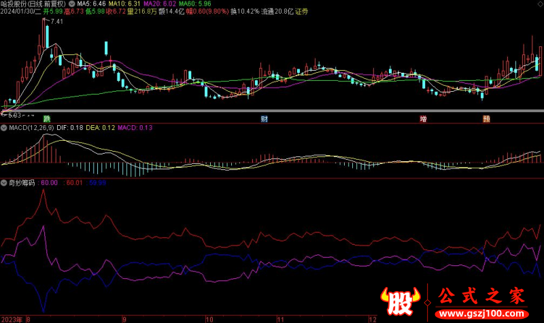
Task: Open the www.gszj100.com link
Action: 481,315
